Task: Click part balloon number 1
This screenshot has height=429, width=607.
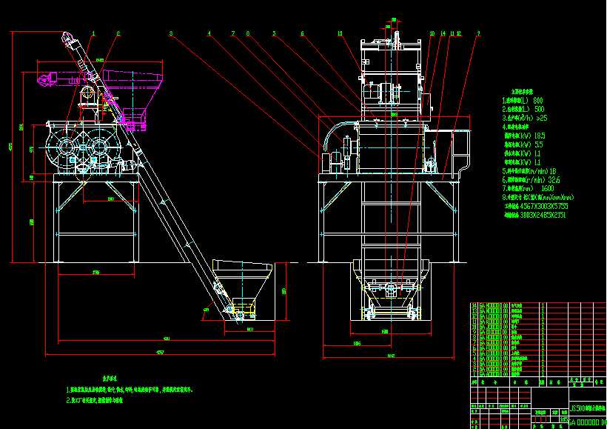Action: coord(93,34)
